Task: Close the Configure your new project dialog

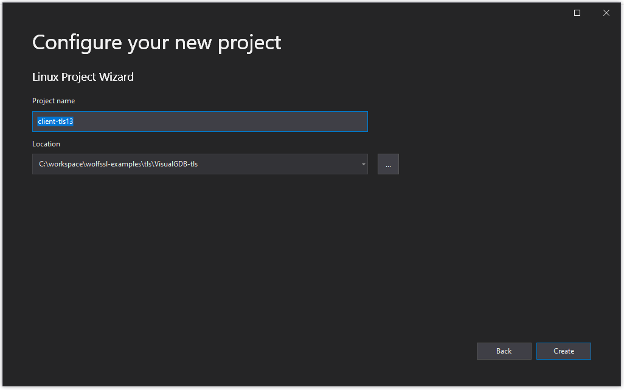Action: click(x=606, y=13)
